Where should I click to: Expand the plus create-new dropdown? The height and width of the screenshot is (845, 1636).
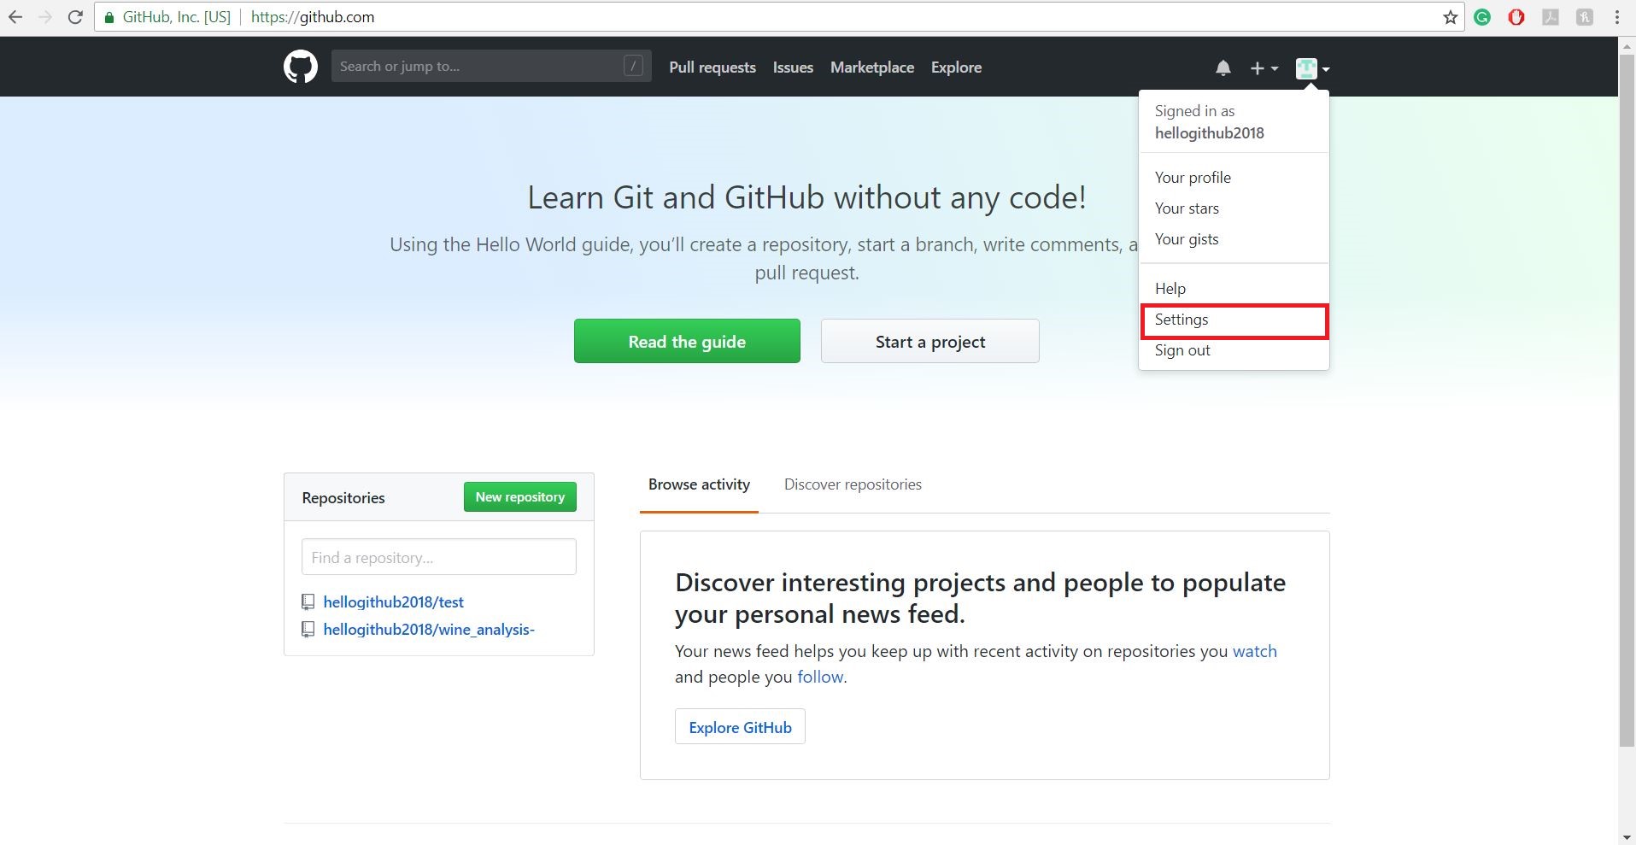pyautogui.click(x=1264, y=67)
